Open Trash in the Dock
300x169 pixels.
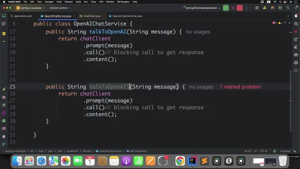[283, 161]
